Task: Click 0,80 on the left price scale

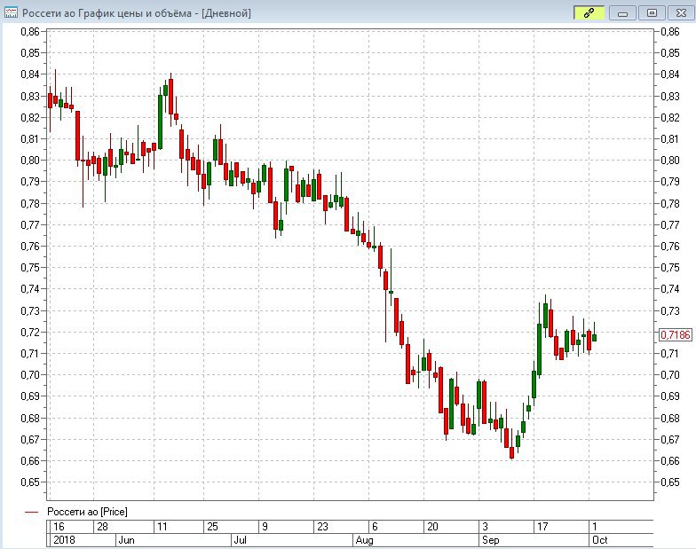Action: pyautogui.click(x=30, y=160)
